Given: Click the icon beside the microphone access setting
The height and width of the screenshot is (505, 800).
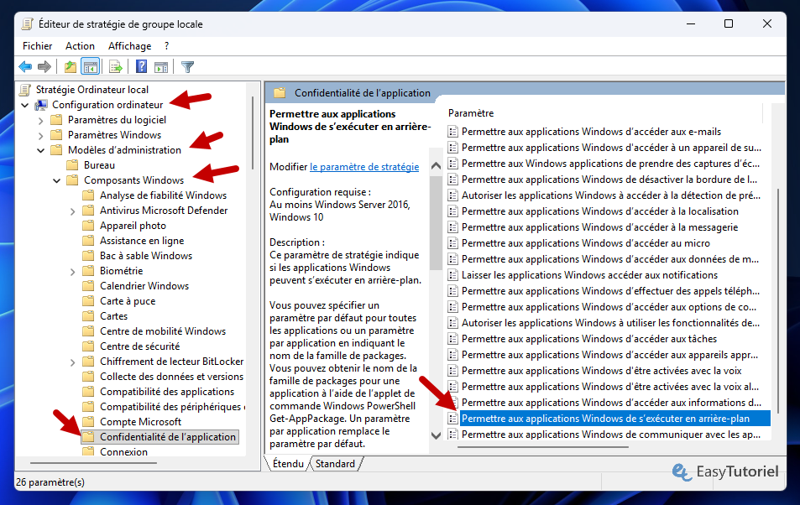Looking at the screenshot, I should click(x=454, y=243).
